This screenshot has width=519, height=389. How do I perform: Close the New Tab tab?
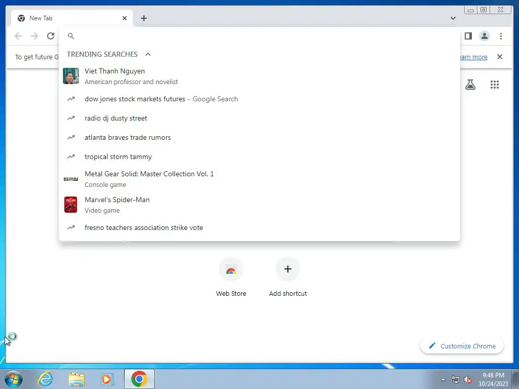click(x=125, y=18)
